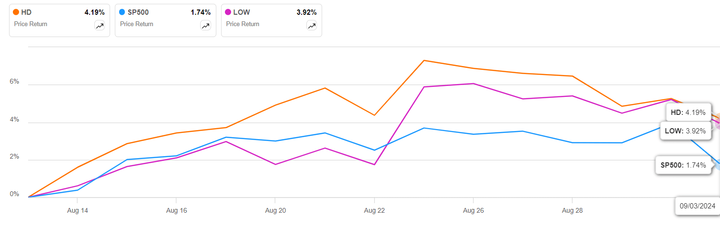The image size is (720, 226).
Task: Click the HD 4.19% tooltip on chart
Action: [686, 113]
